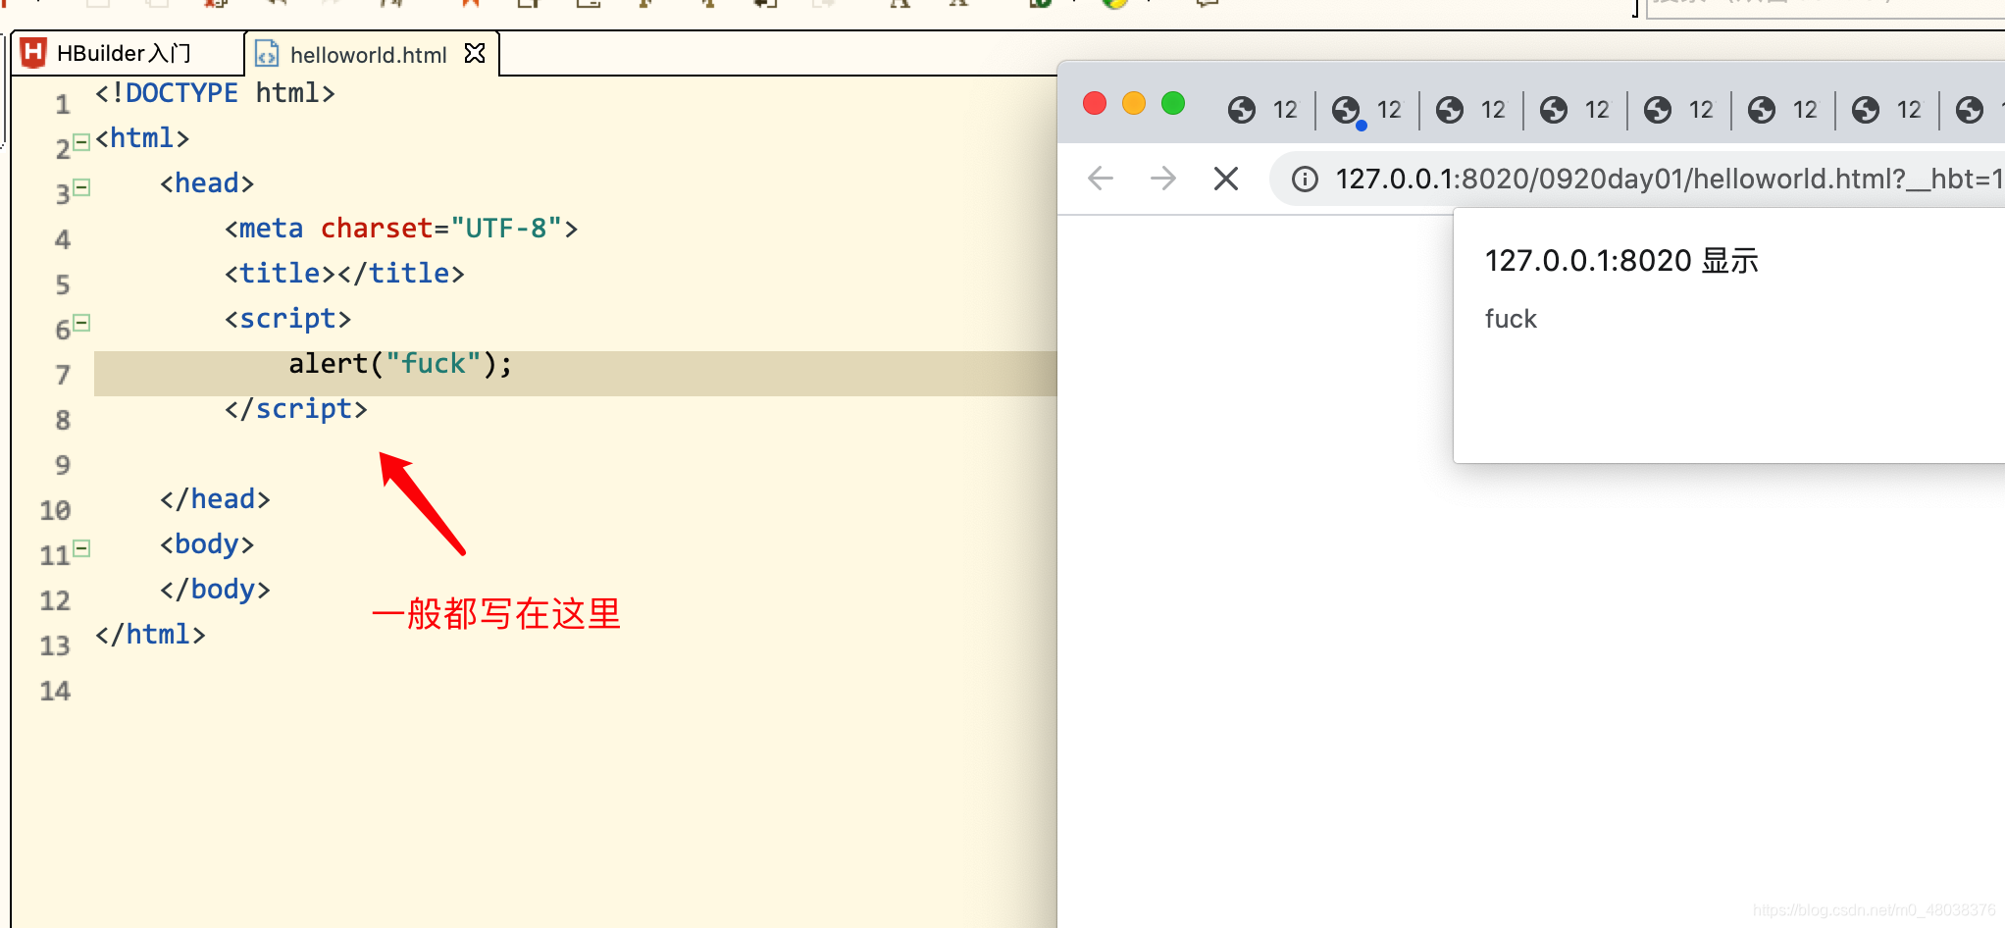Click the browser Back arrow
This screenshot has width=2005, height=928.
click(1101, 179)
